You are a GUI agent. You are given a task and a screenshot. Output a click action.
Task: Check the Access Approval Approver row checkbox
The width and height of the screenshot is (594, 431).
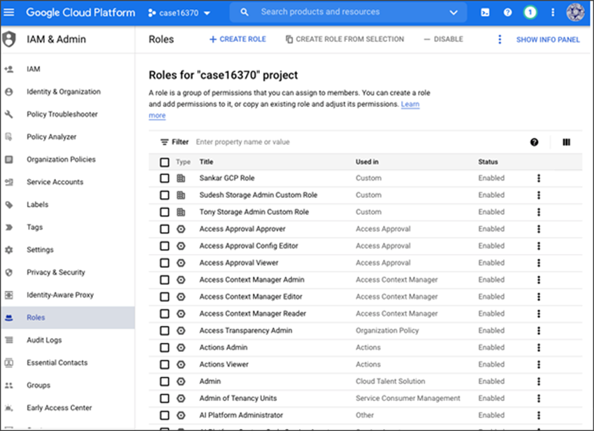(166, 229)
